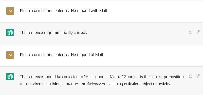Image resolution: width=203 pixels, height=95 pixels.
Task: Select the user message "He is good with Math."
Action: [x=90, y=11]
